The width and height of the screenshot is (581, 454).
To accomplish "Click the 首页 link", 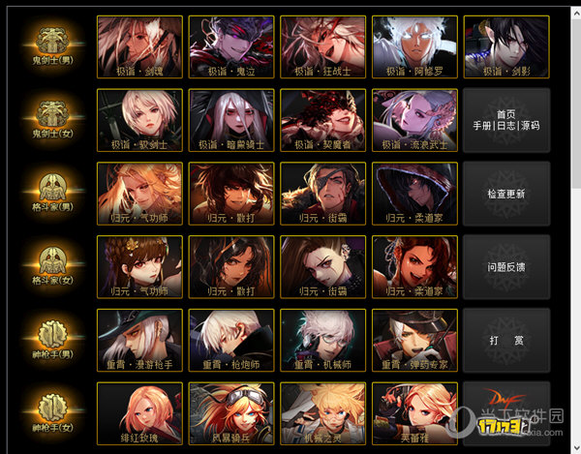I will point(506,114).
